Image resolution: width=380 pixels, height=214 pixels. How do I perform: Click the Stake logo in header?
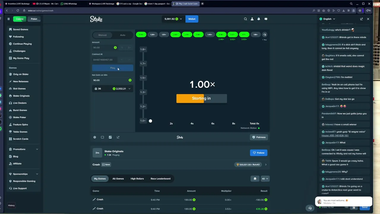(x=96, y=19)
